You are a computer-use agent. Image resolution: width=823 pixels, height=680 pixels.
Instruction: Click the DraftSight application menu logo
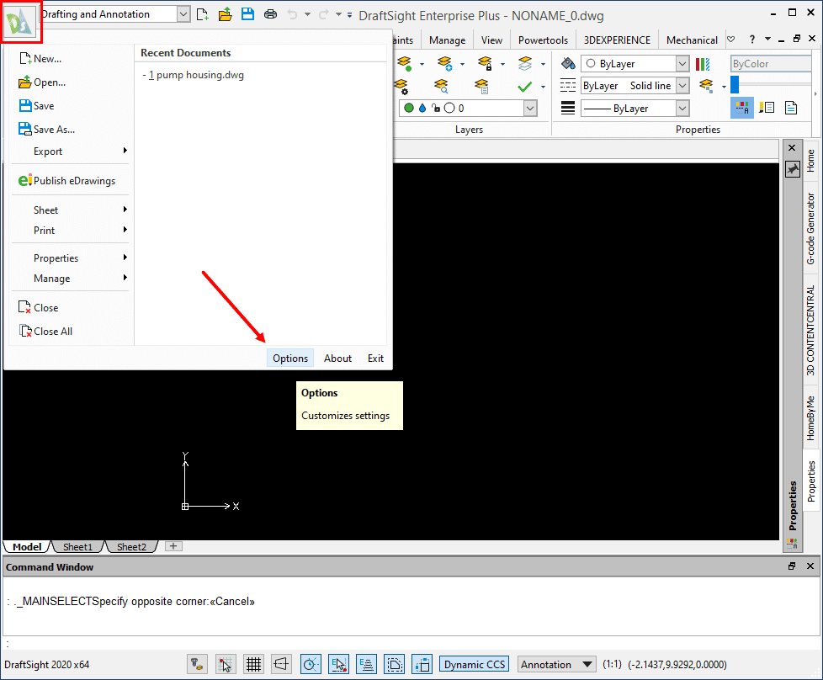[x=21, y=22]
